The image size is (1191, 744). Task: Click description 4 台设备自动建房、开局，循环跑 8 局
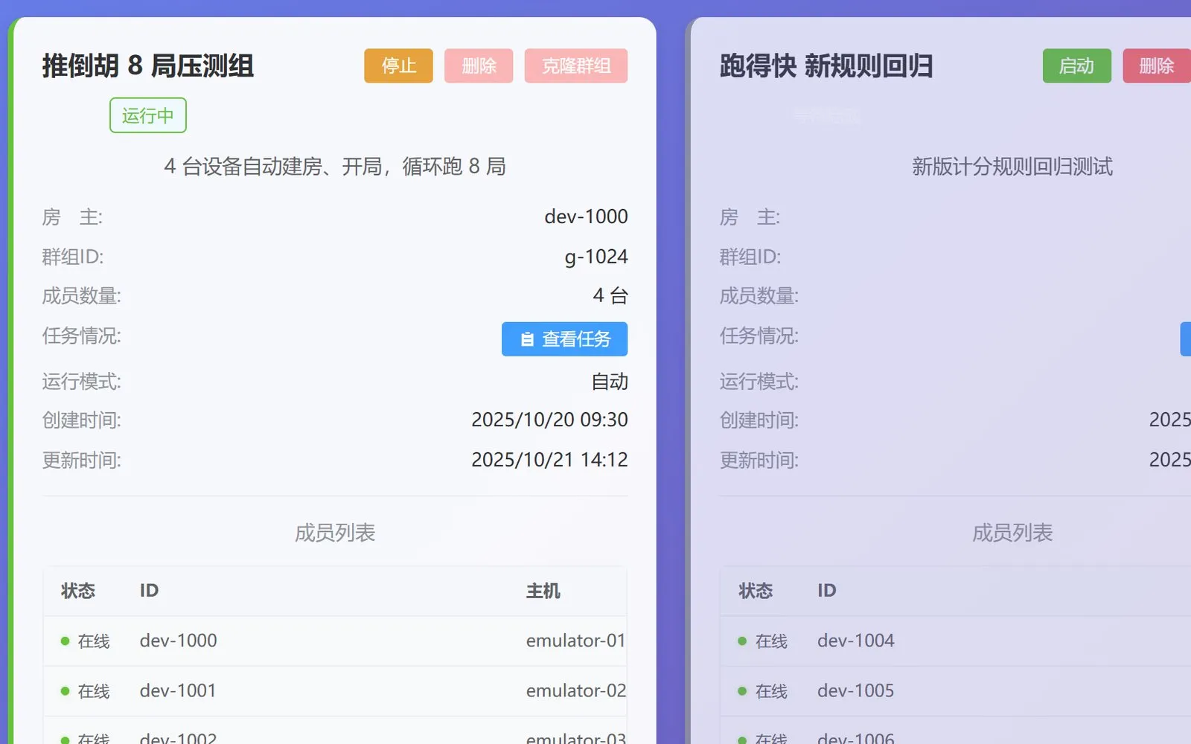click(x=335, y=166)
